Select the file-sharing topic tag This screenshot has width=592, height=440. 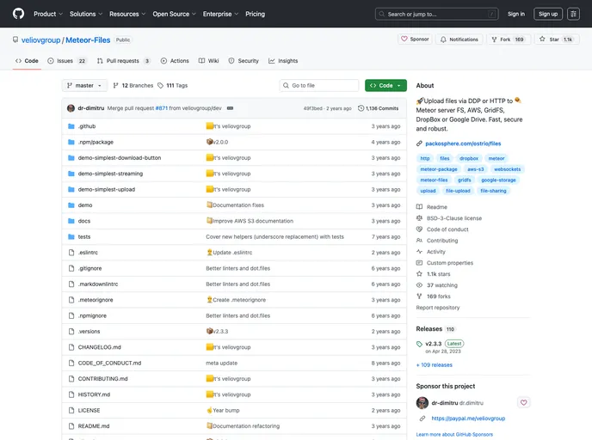click(x=493, y=191)
